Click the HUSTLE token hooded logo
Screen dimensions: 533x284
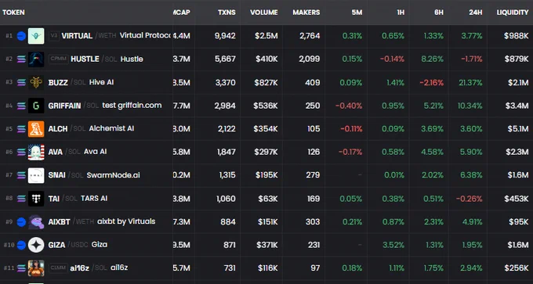point(36,59)
